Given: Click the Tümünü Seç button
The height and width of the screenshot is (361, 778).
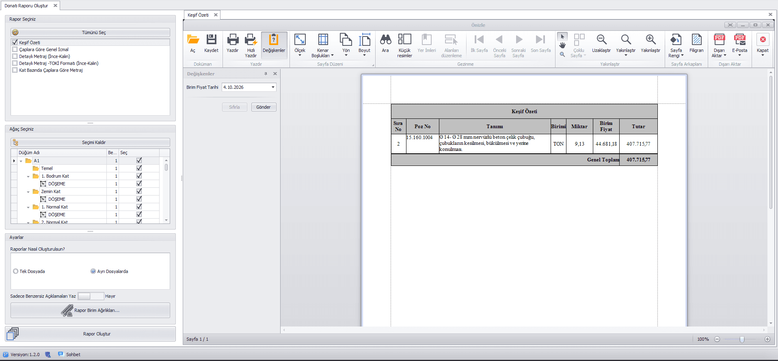Looking at the screenshot, I should [x=90, y=32].
